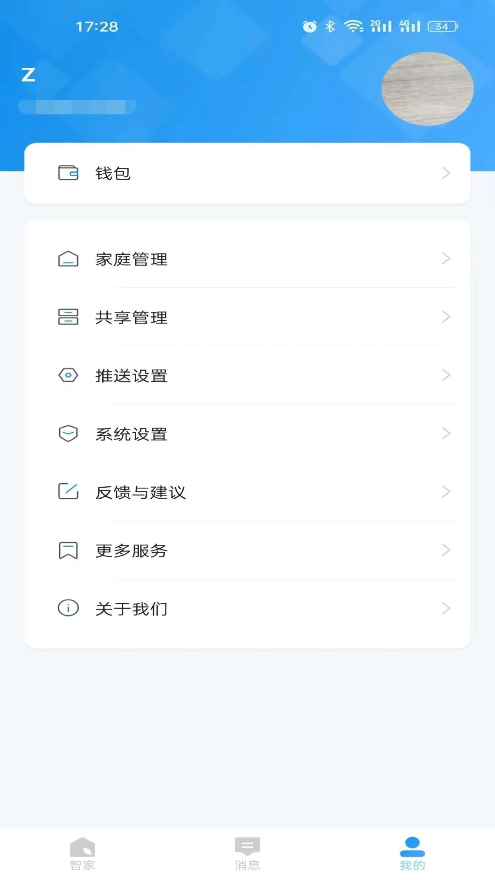Viewport: 495px width, 880px height.
Task: Open the 更多服务 more services label
Action: [x=132, y=550]
